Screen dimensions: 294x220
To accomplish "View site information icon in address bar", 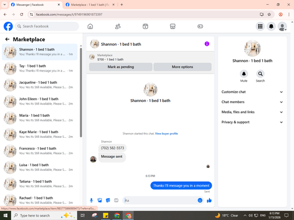I will tap(31, 14).
